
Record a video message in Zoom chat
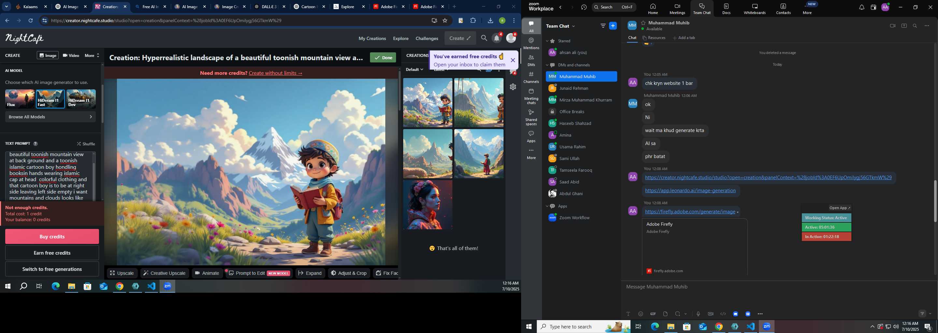710,314
